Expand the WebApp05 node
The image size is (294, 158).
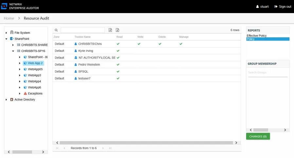coord(20,69)
